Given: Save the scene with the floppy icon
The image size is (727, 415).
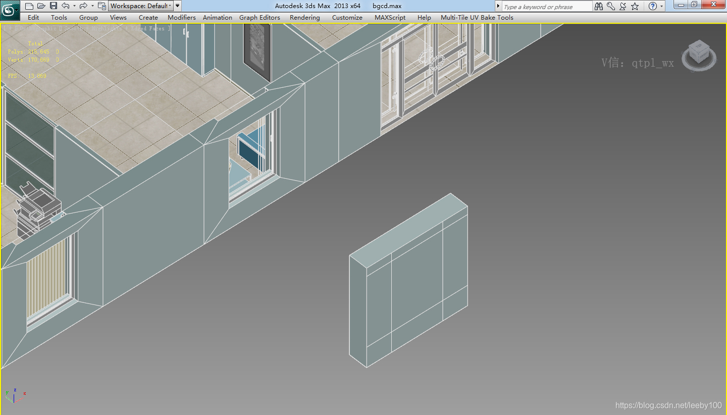Looking at the screenshot, I should (54, 6).
